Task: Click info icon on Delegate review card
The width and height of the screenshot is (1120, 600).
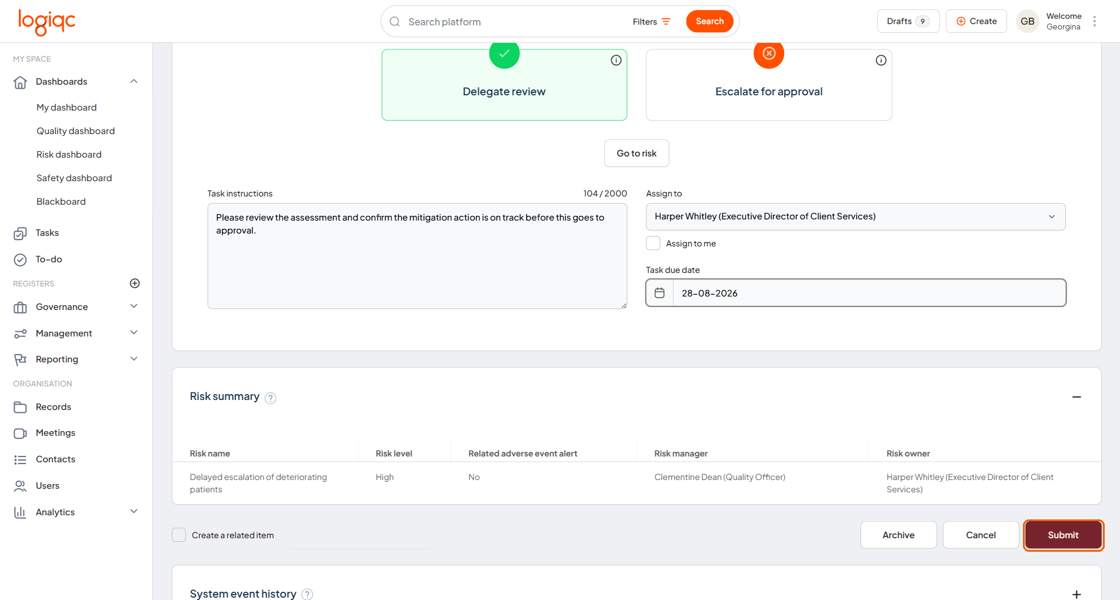Action: [x=616, y=60]
